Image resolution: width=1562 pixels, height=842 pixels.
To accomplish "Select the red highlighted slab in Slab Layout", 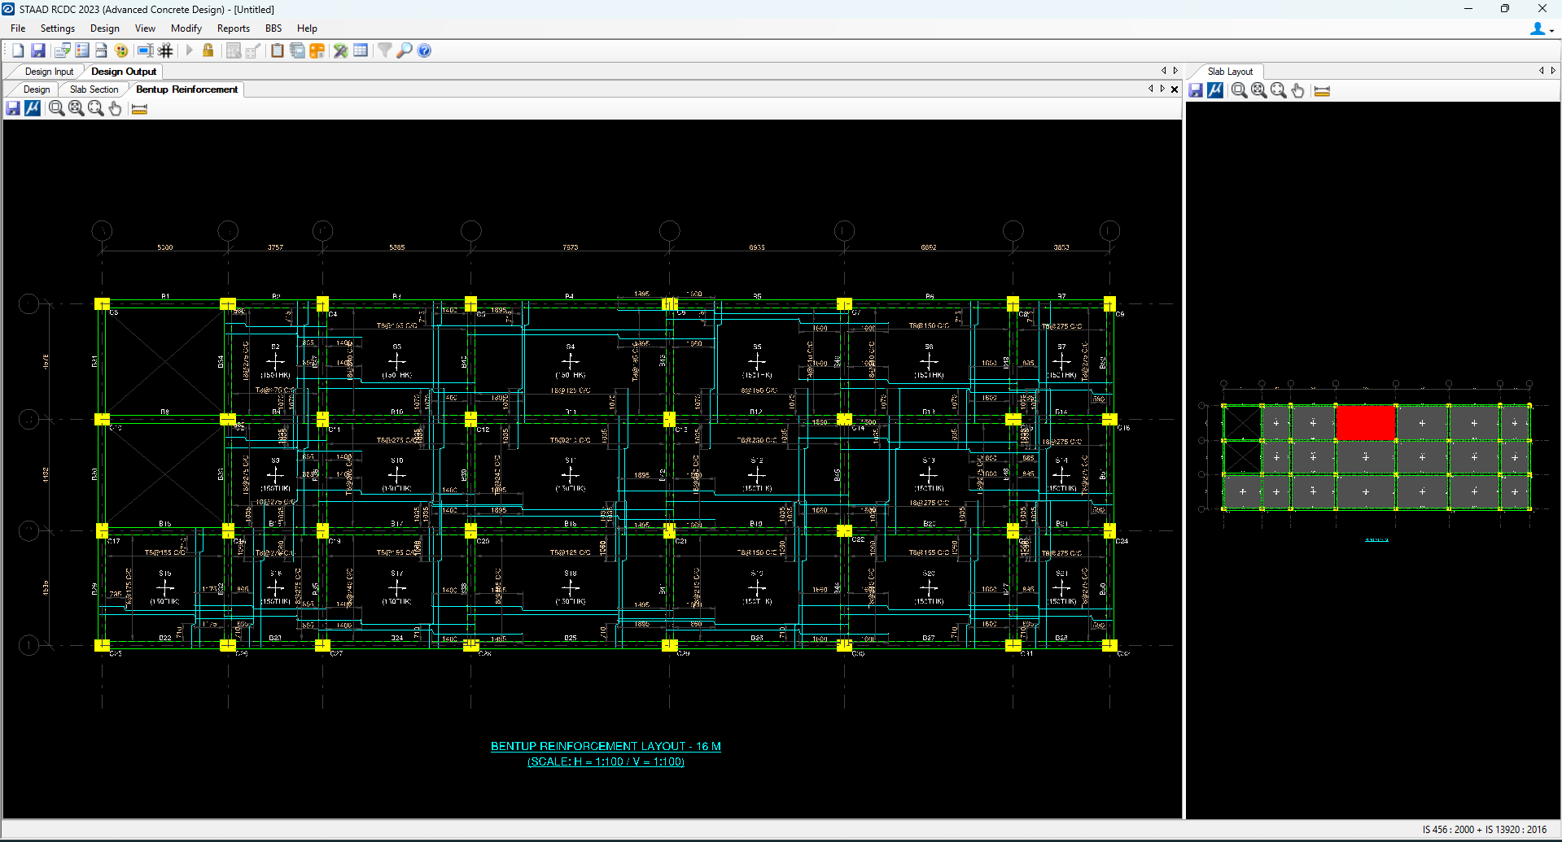I will click(1365, 423).
